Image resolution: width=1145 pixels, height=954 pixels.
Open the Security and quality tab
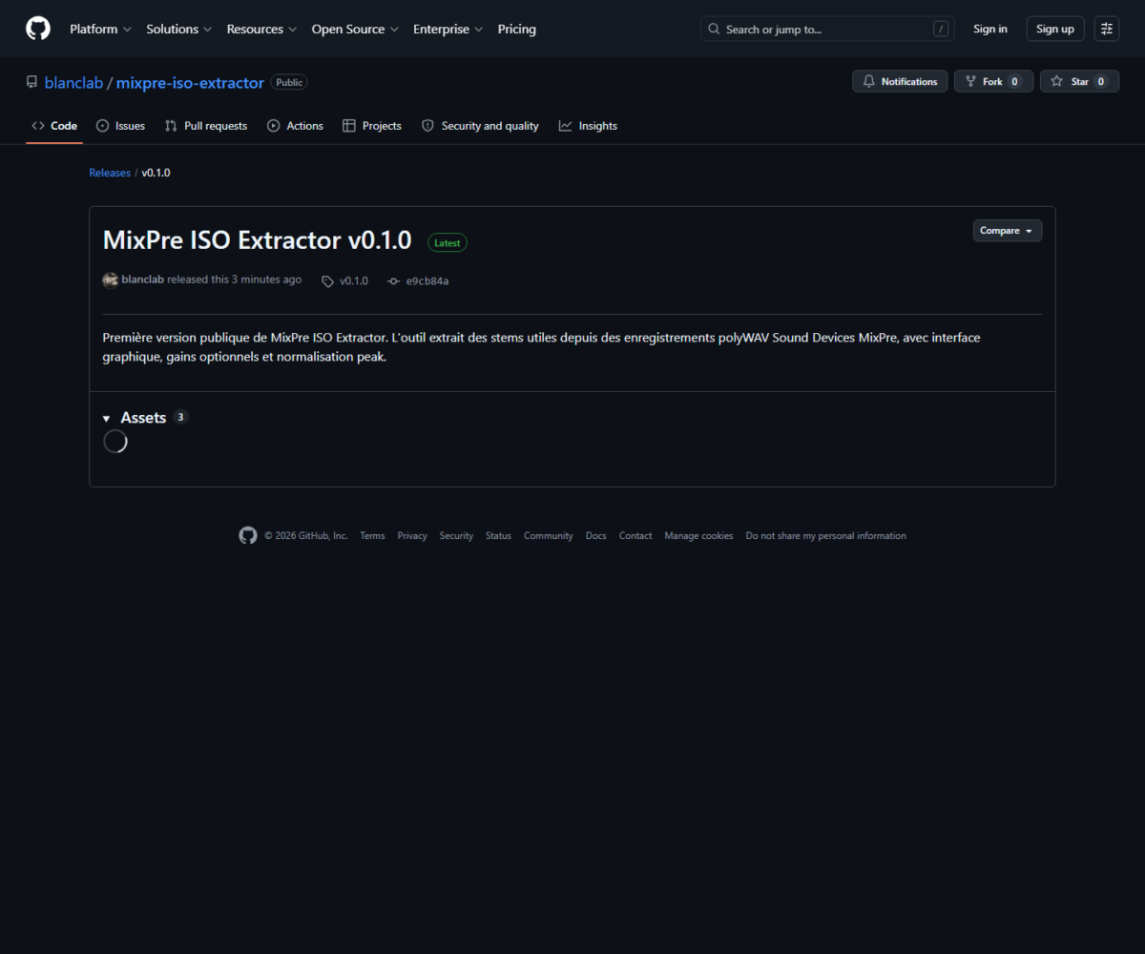coord(480,126)
